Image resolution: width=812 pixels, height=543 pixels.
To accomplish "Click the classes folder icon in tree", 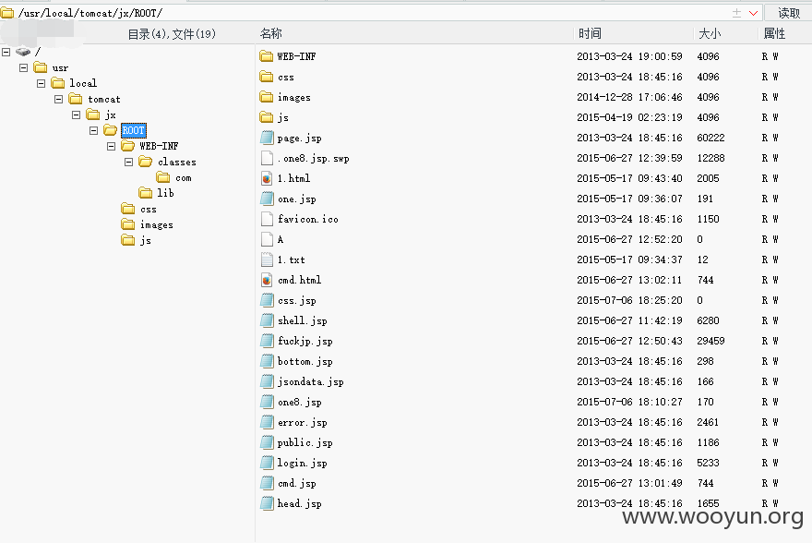I will click(x=146, y=162).
